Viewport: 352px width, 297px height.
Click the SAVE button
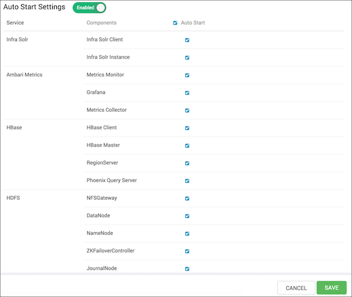[x=331, y=288]
